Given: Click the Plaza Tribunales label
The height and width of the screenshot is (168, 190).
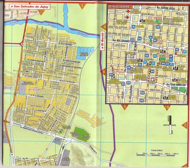Looking at the screenshot, I should pos(165,20).
